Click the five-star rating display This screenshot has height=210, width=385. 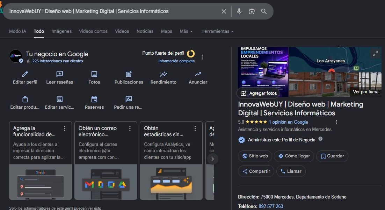pos(256,122)
